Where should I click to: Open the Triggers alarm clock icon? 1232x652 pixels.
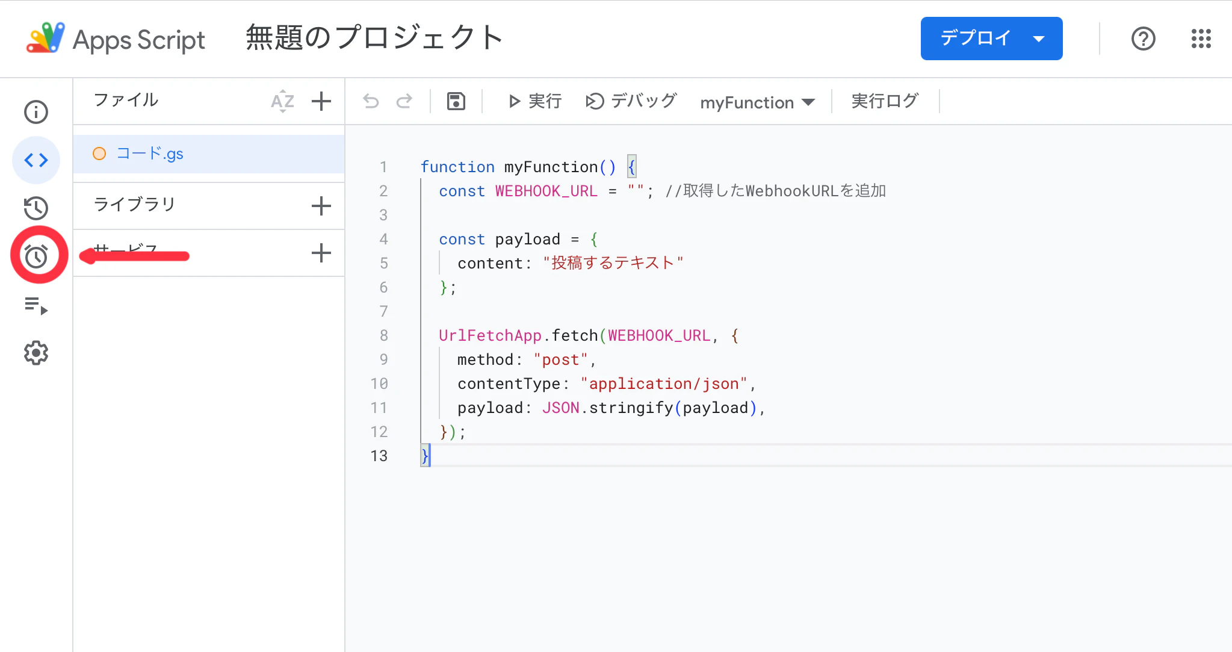coord(36,256)
